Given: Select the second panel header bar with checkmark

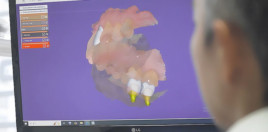Looking at the screenshot, I should coord(34,12).
